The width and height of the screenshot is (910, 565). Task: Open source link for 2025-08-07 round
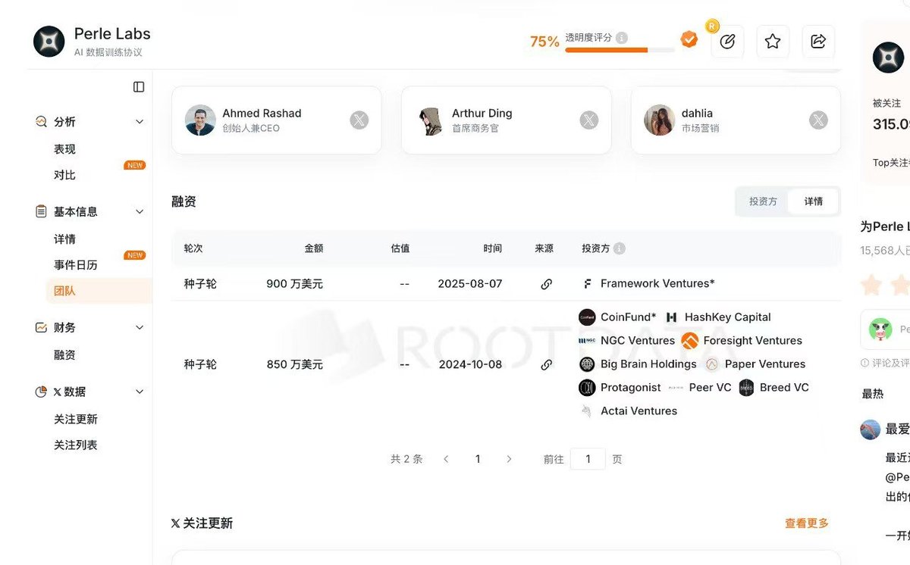tap(546, 284)
